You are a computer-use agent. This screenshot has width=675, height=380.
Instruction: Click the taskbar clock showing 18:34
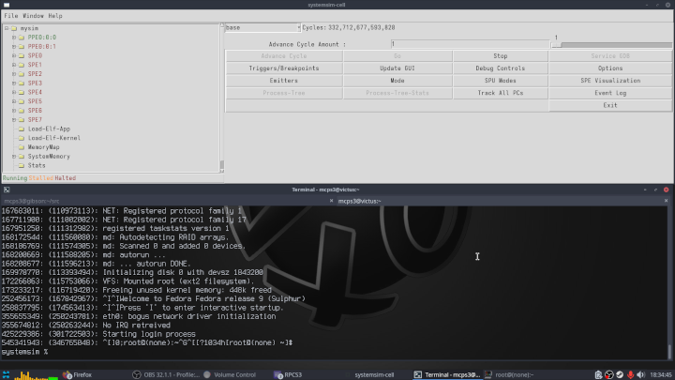tap(661, 374)
